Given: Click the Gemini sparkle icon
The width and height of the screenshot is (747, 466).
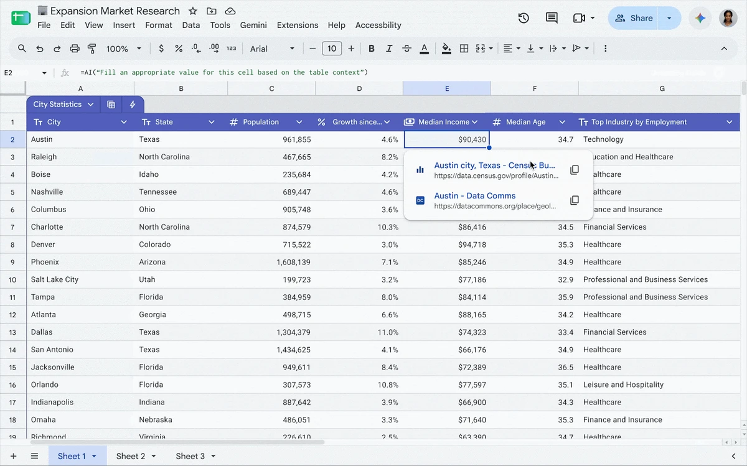Looking at the screenshot, I should point(700,18).
